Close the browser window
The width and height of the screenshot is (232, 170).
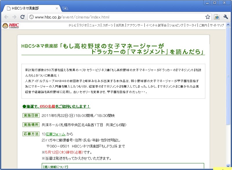pyautogui.click(x=224, y=3)
